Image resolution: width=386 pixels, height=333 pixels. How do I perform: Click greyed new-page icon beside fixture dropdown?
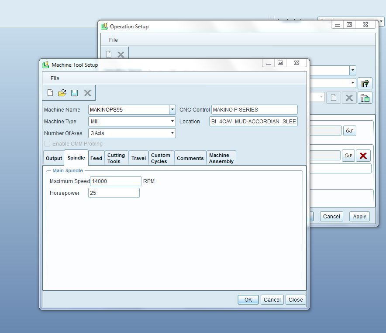pos(334,98)
